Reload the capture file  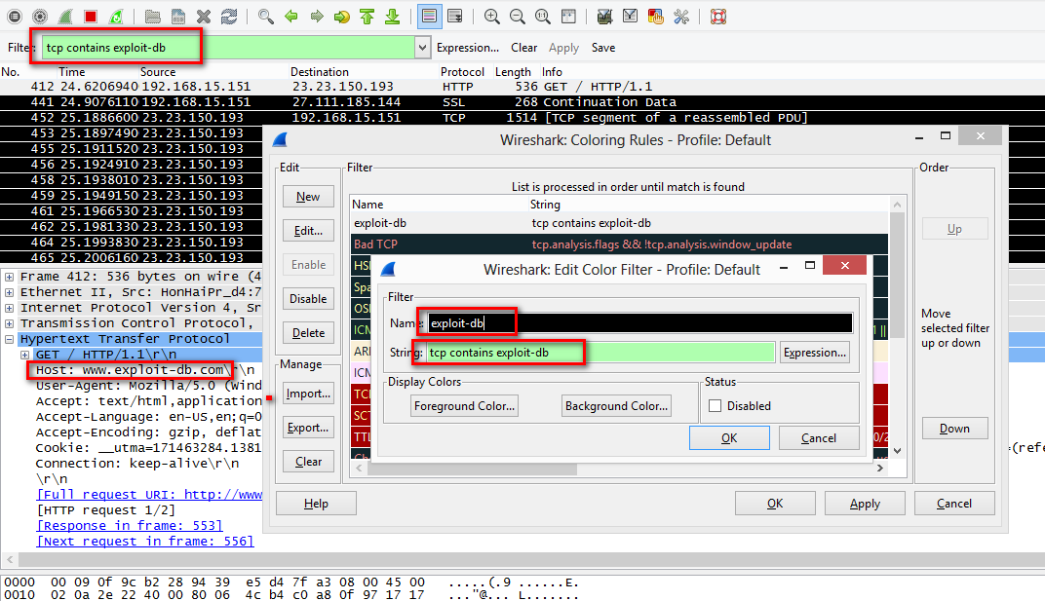(x=228, y=17)
